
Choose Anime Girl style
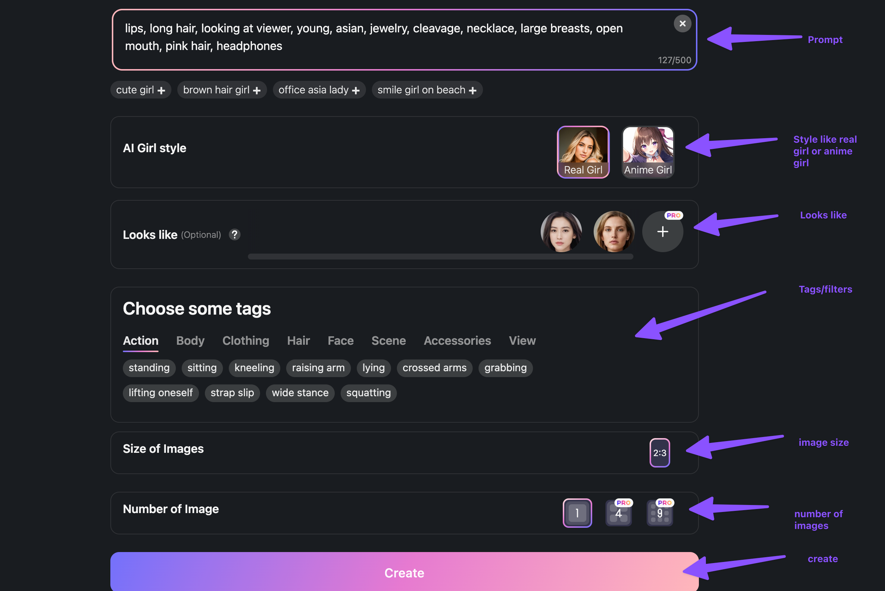[x=648, y=152]
